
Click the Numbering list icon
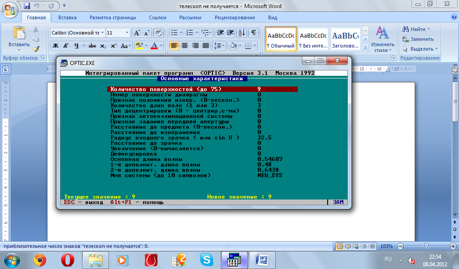click(190, 33)
